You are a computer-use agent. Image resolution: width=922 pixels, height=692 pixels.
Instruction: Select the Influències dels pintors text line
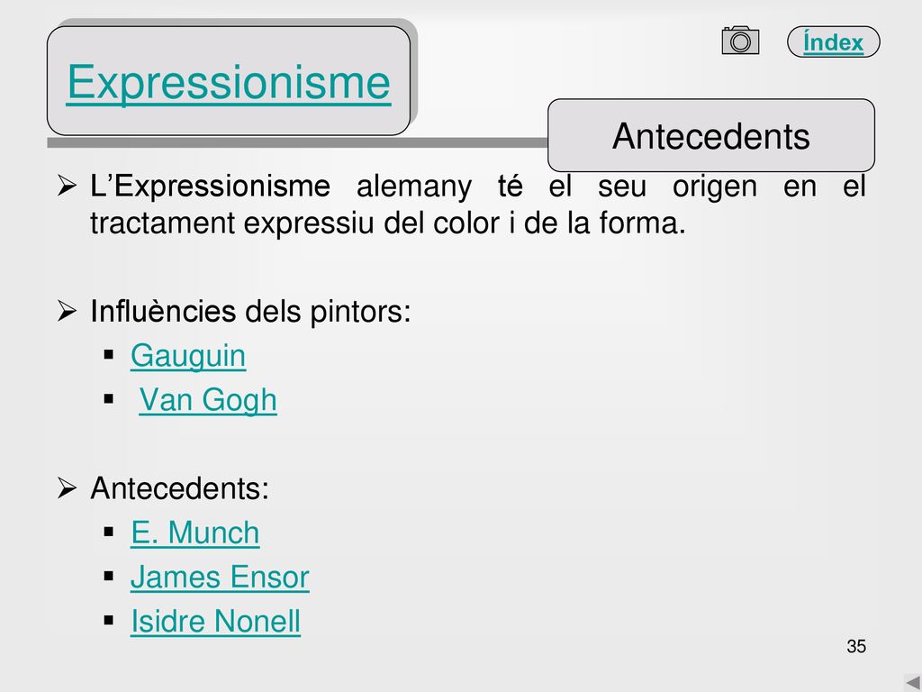pos(250,311)
